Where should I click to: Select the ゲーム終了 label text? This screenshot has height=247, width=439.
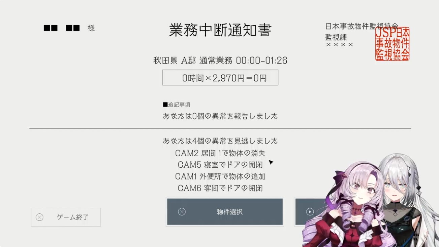click(x=73, y=217)
